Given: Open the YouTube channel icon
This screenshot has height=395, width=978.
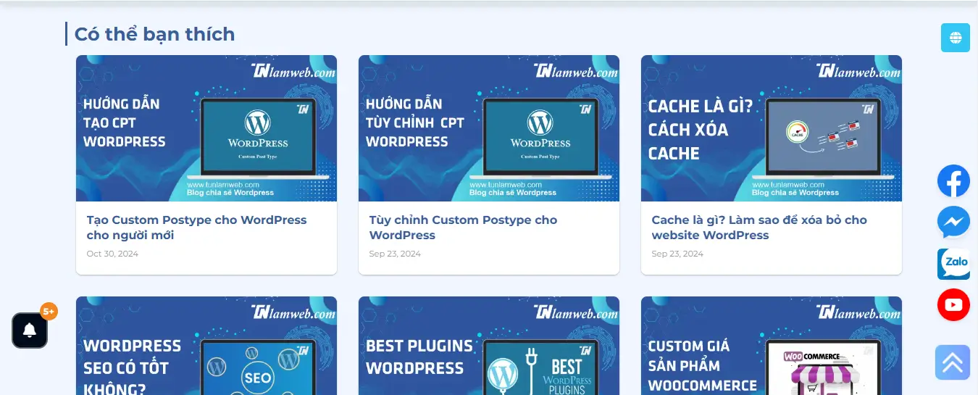Looking at the screenshot, I should pyautogui.click(x=953, y=304).
